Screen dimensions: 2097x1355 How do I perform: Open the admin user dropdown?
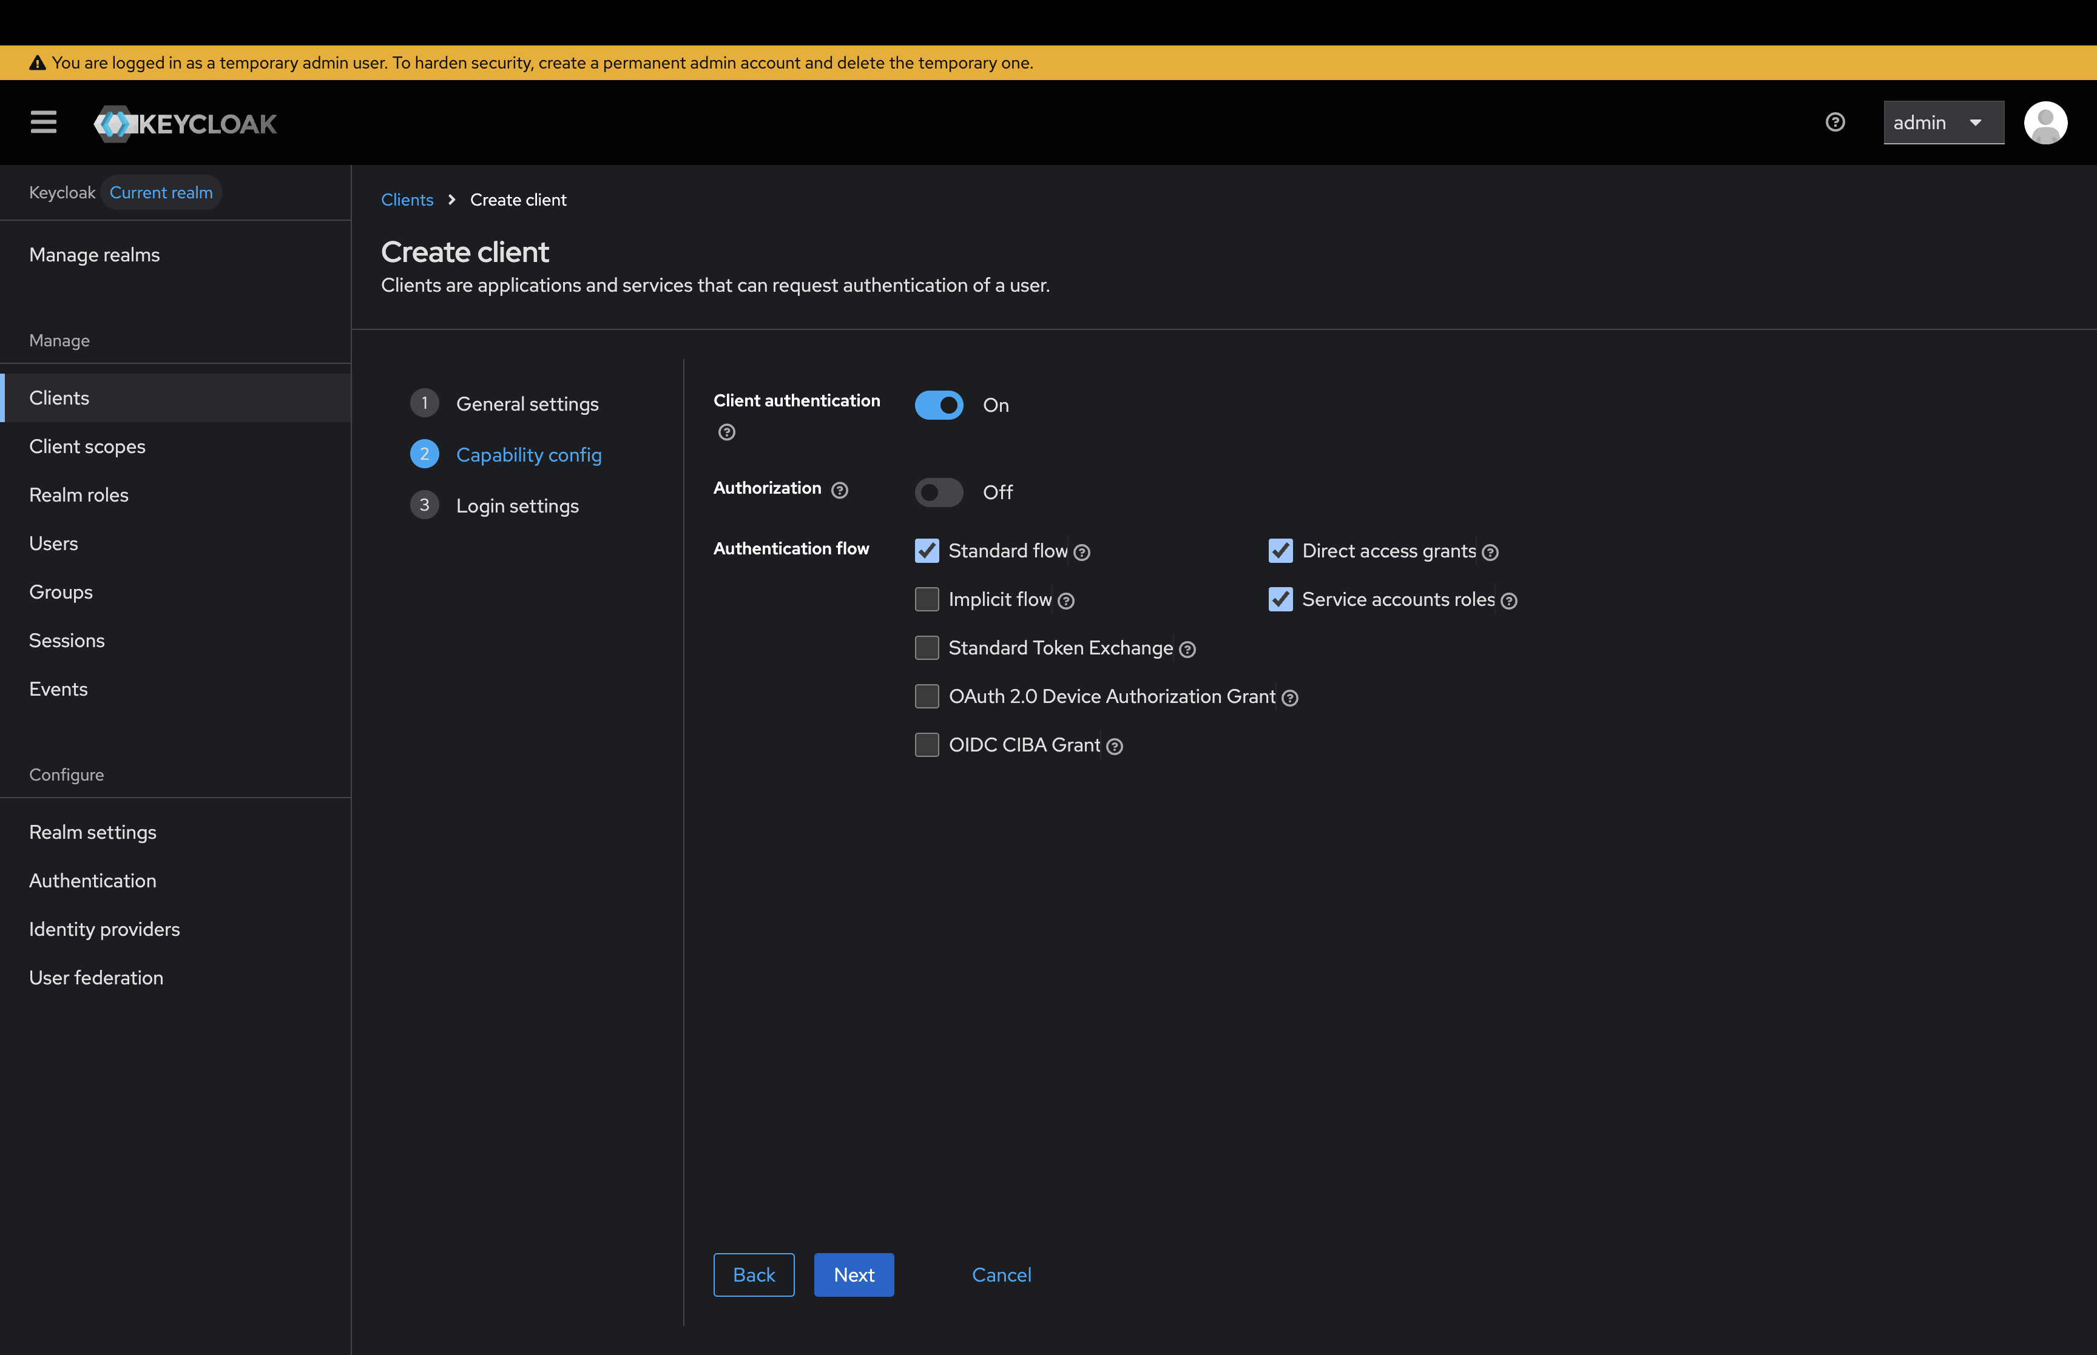[1943, 123]
